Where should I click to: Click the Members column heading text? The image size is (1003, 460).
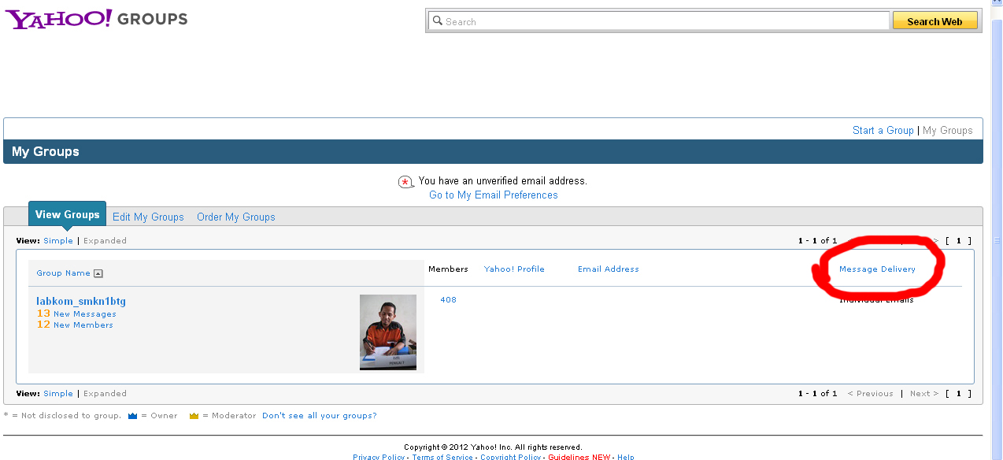[x=448, y=269]
